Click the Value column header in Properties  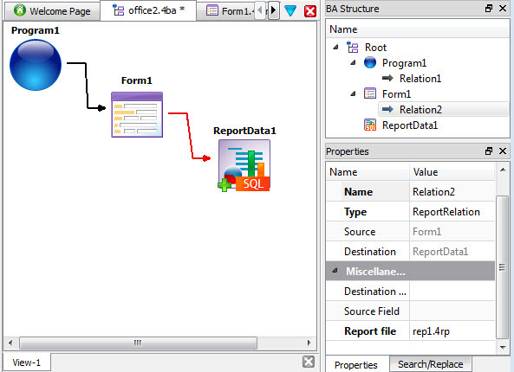[x=452, y=172]
